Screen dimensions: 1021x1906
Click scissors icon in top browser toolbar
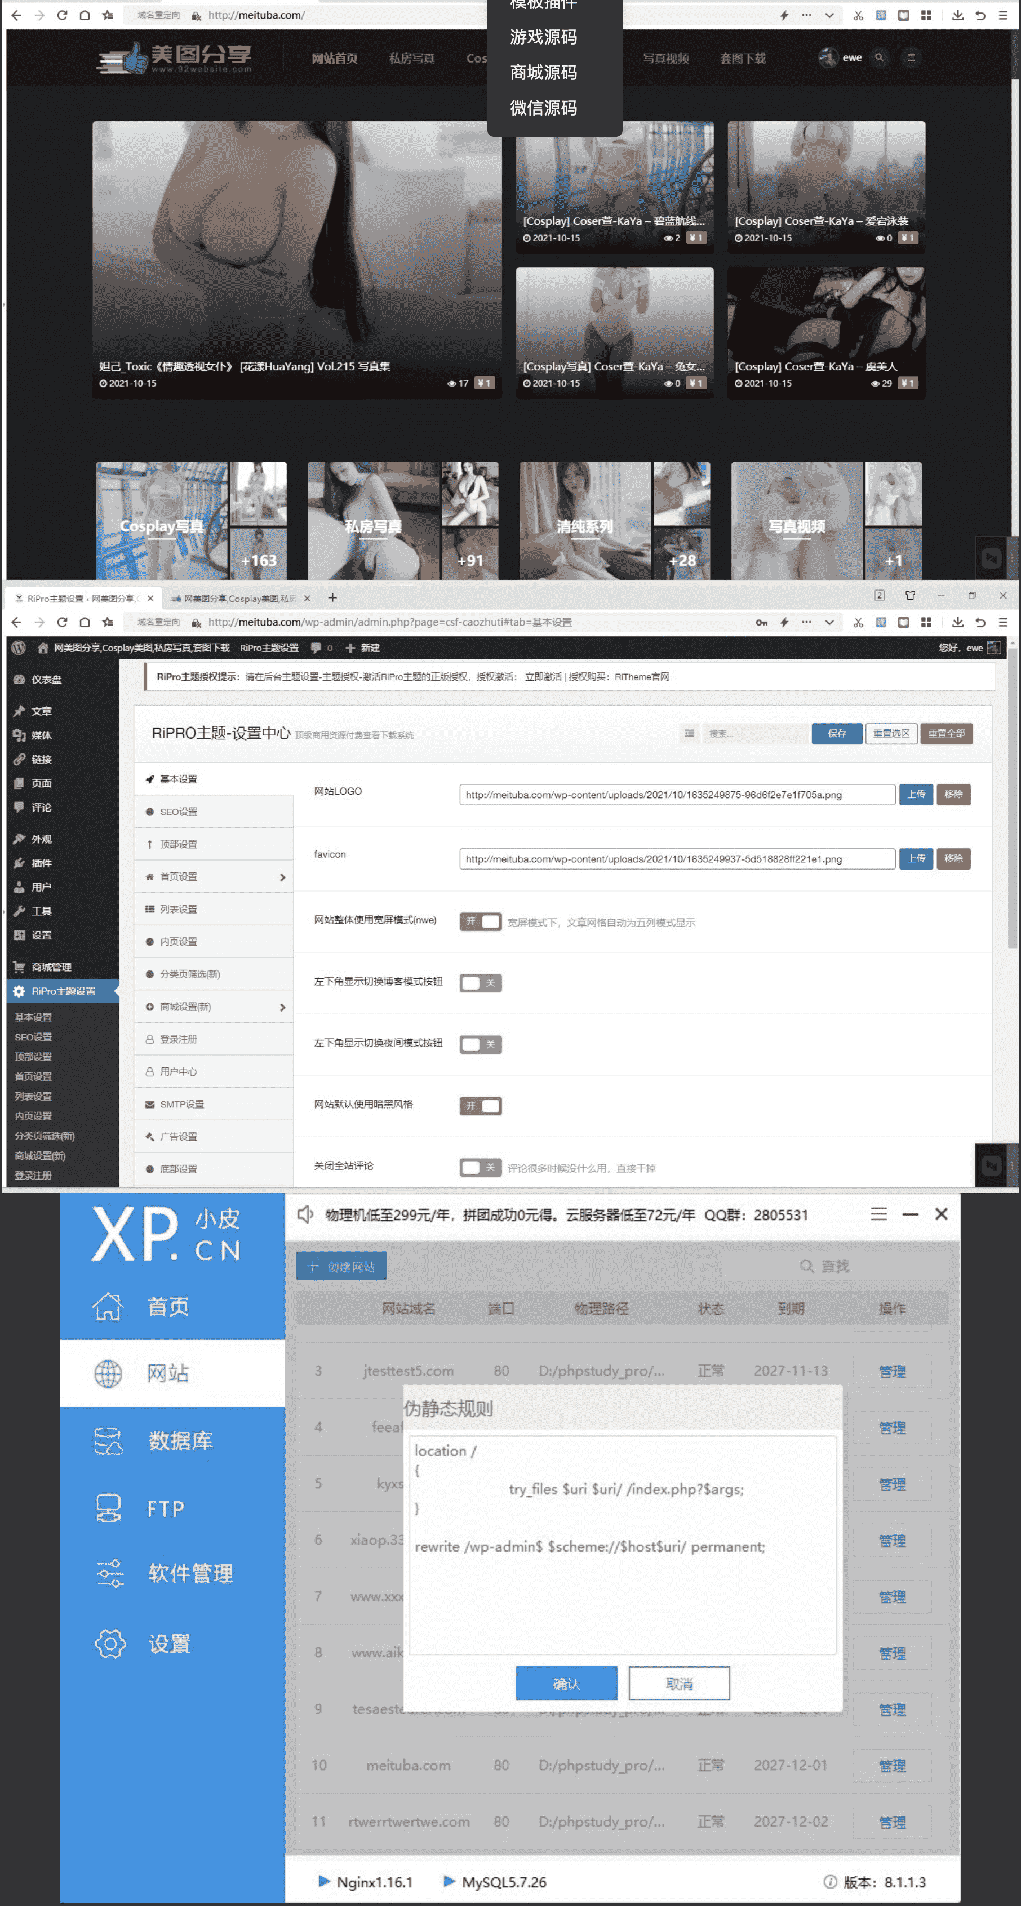click(x=858, y=15)
